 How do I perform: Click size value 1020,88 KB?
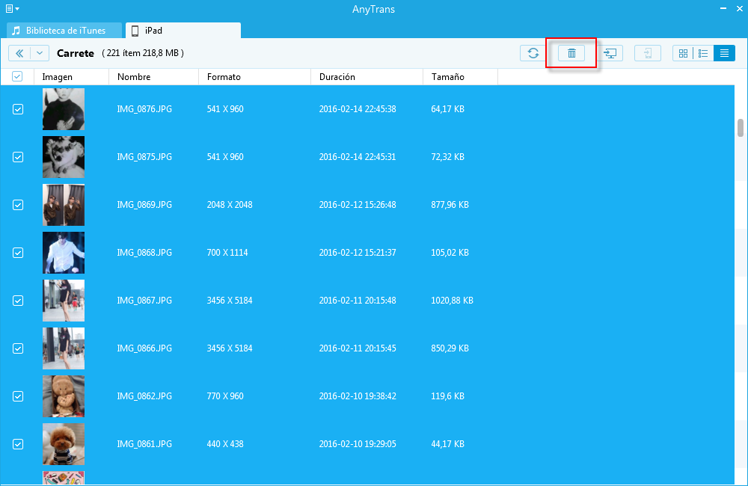453,301
